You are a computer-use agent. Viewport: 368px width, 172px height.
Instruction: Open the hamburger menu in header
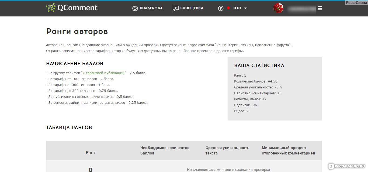[320, 8]
